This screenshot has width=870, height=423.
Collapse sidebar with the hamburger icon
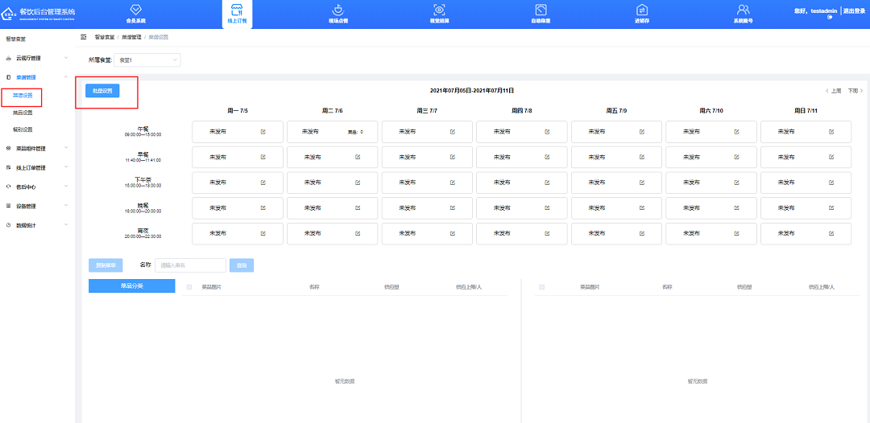84,37
